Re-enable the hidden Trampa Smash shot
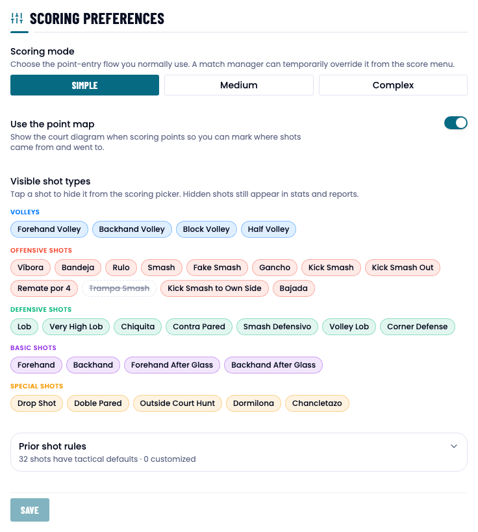The height and width of the screenshot is (532, 478). coord(119,288)
